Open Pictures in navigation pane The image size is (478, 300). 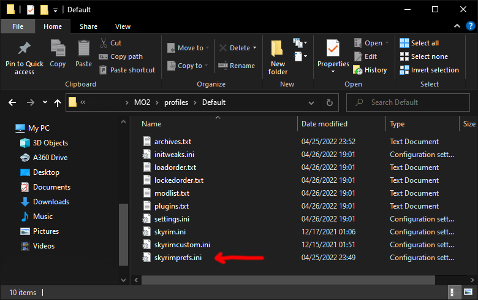click(x=40, y=231)
